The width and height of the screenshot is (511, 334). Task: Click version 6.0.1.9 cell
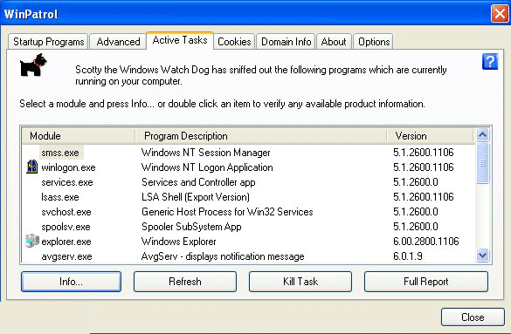tap(408, 256)
